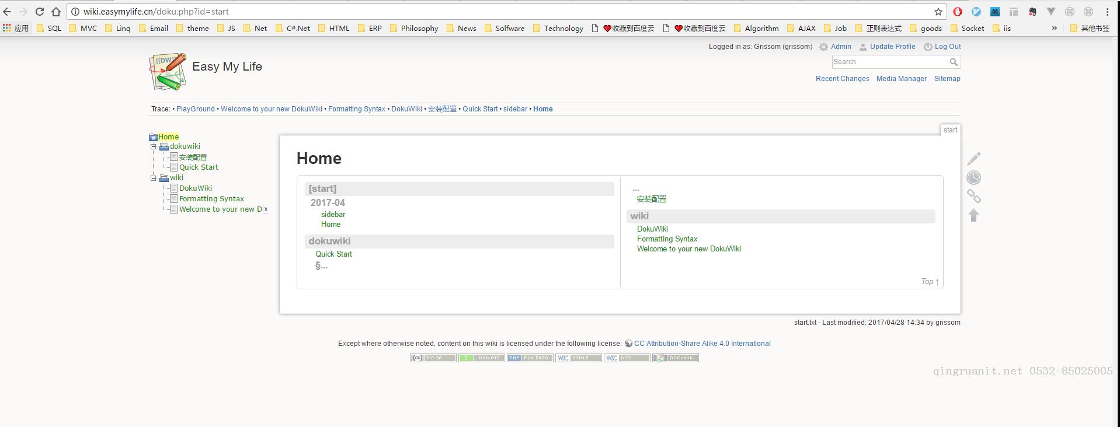Open the Philosophy bookmark folder

tap(414, 28)
